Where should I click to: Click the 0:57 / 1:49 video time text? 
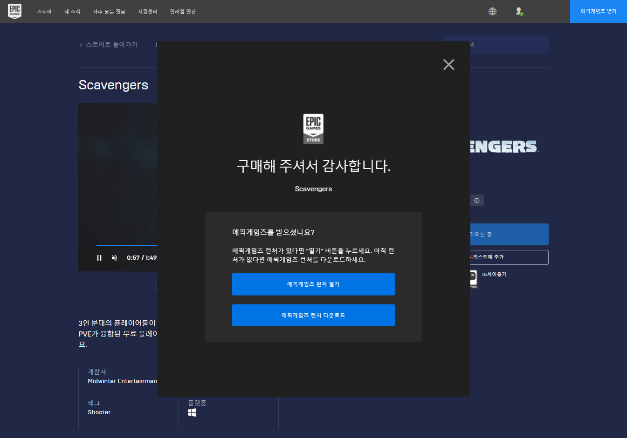142,258
